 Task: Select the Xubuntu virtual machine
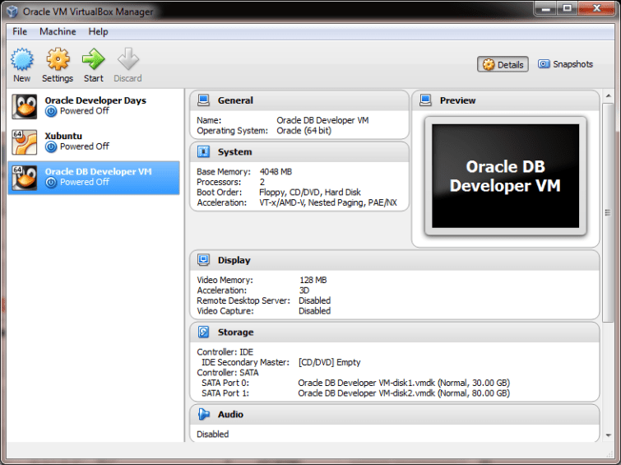tap(95, 141)
